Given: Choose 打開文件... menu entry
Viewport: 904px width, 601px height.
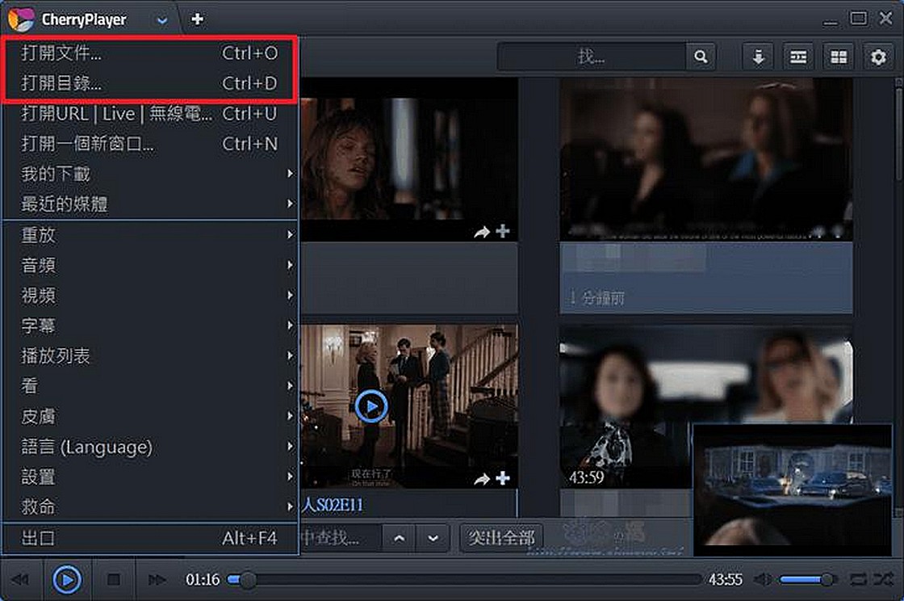Looking at the screenshot, I should [150, 53].
